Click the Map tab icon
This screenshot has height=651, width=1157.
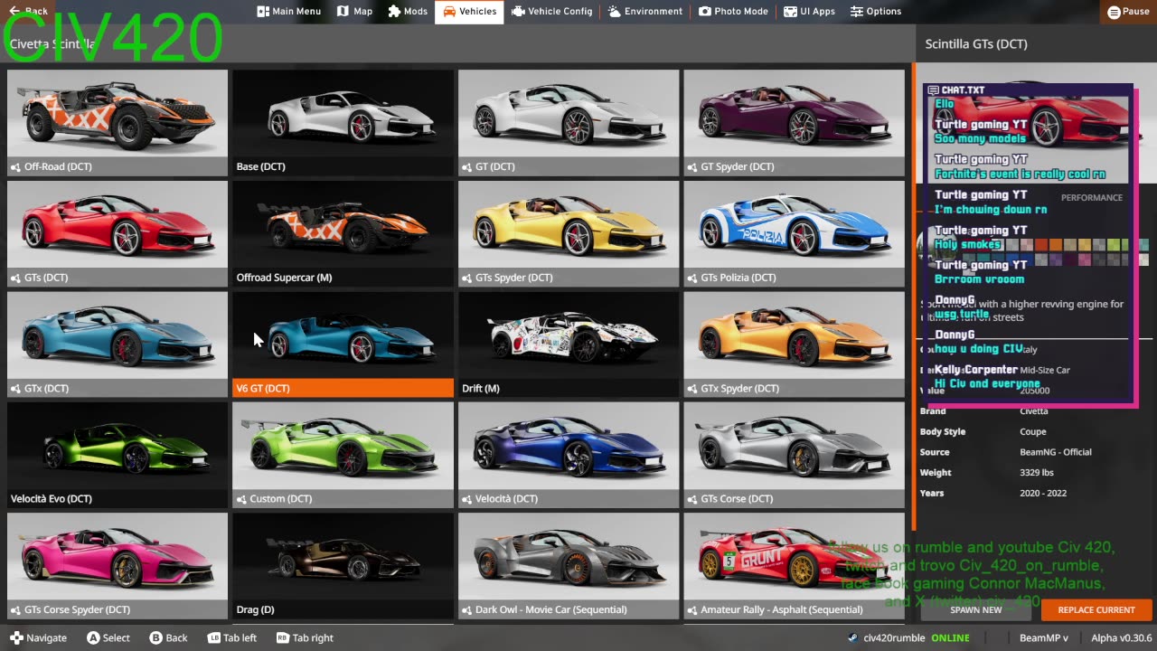point(343,12)
